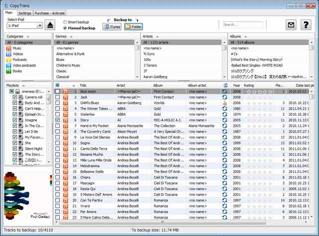The width and height of the screenshot is (319, 236).
Task: Click the eject iPod button
Action: (x=50, y=25)
